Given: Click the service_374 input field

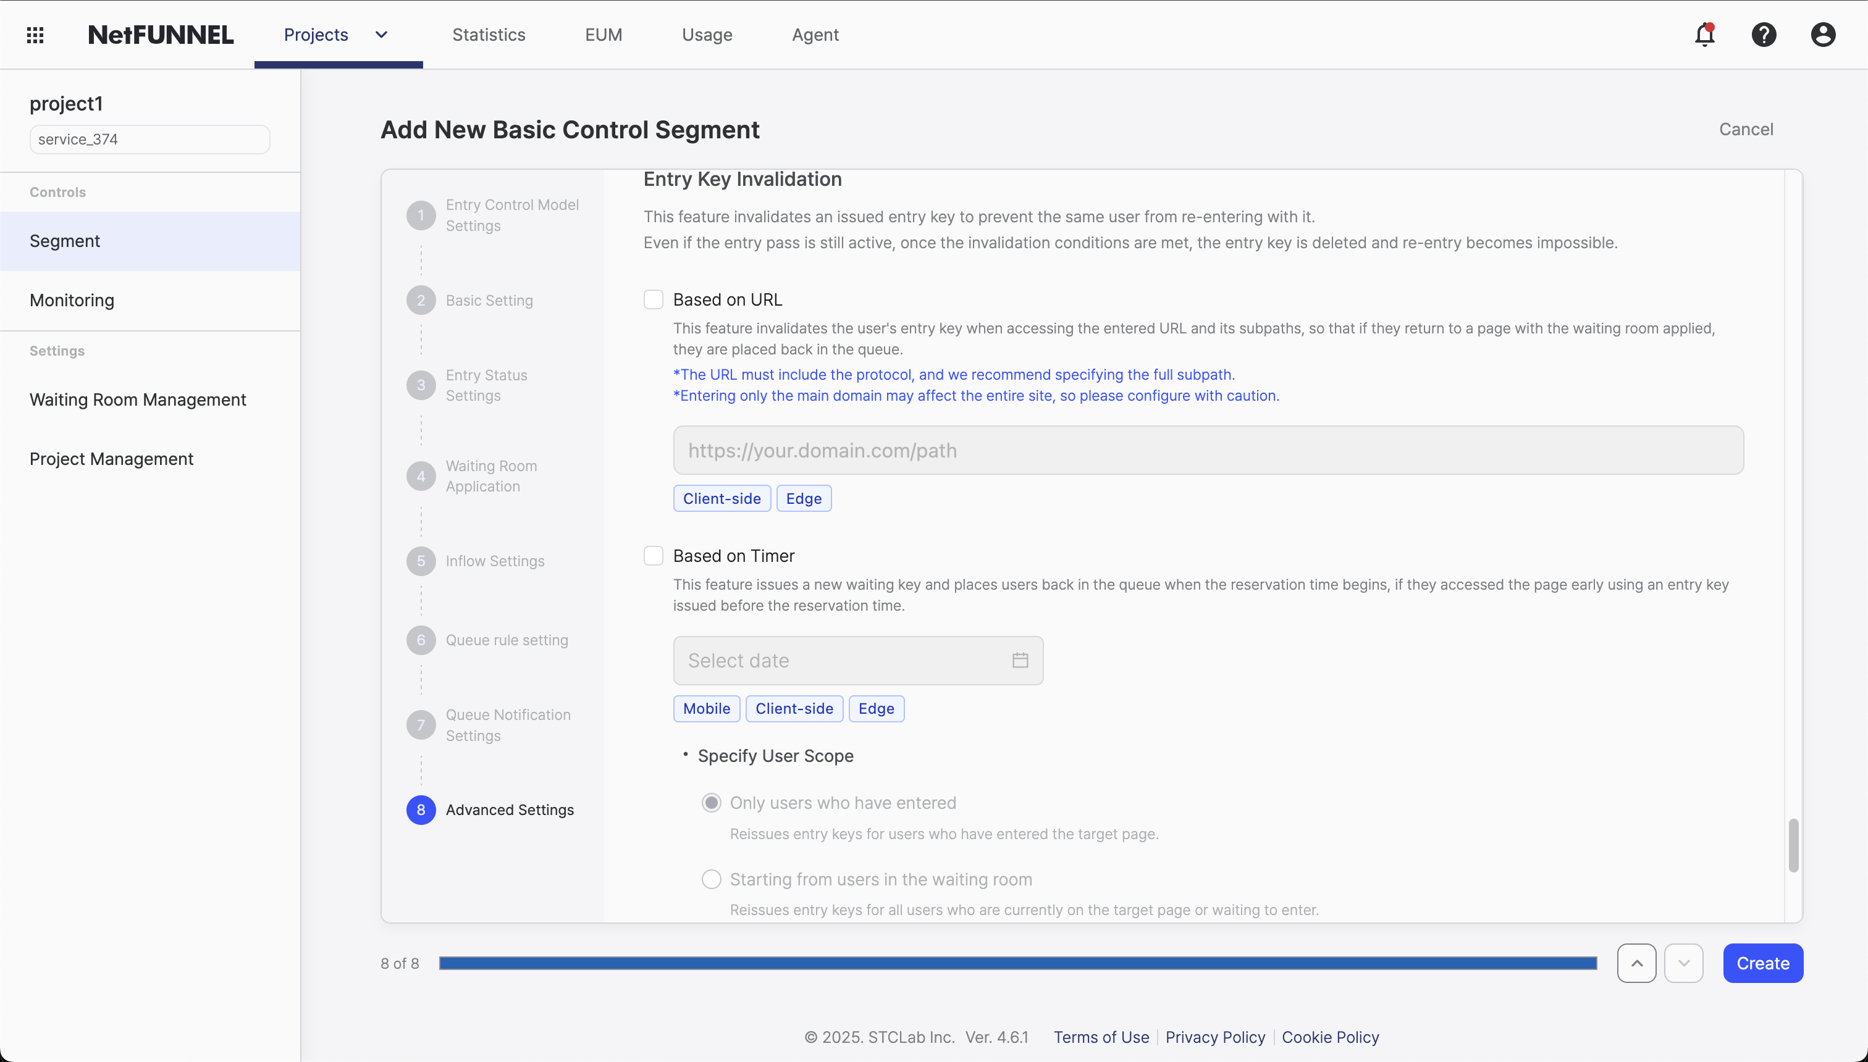Looking at the screenshot, I should point(149,138).
